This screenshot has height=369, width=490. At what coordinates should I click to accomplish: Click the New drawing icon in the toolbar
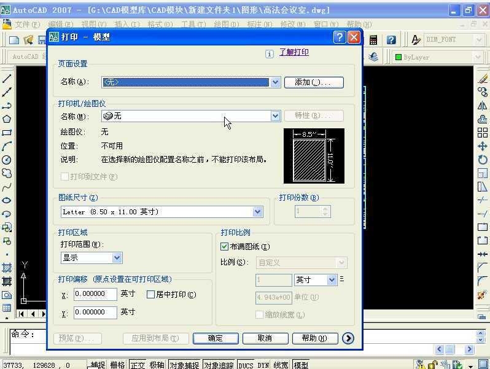pyautogui.click(x=14, y=40)
